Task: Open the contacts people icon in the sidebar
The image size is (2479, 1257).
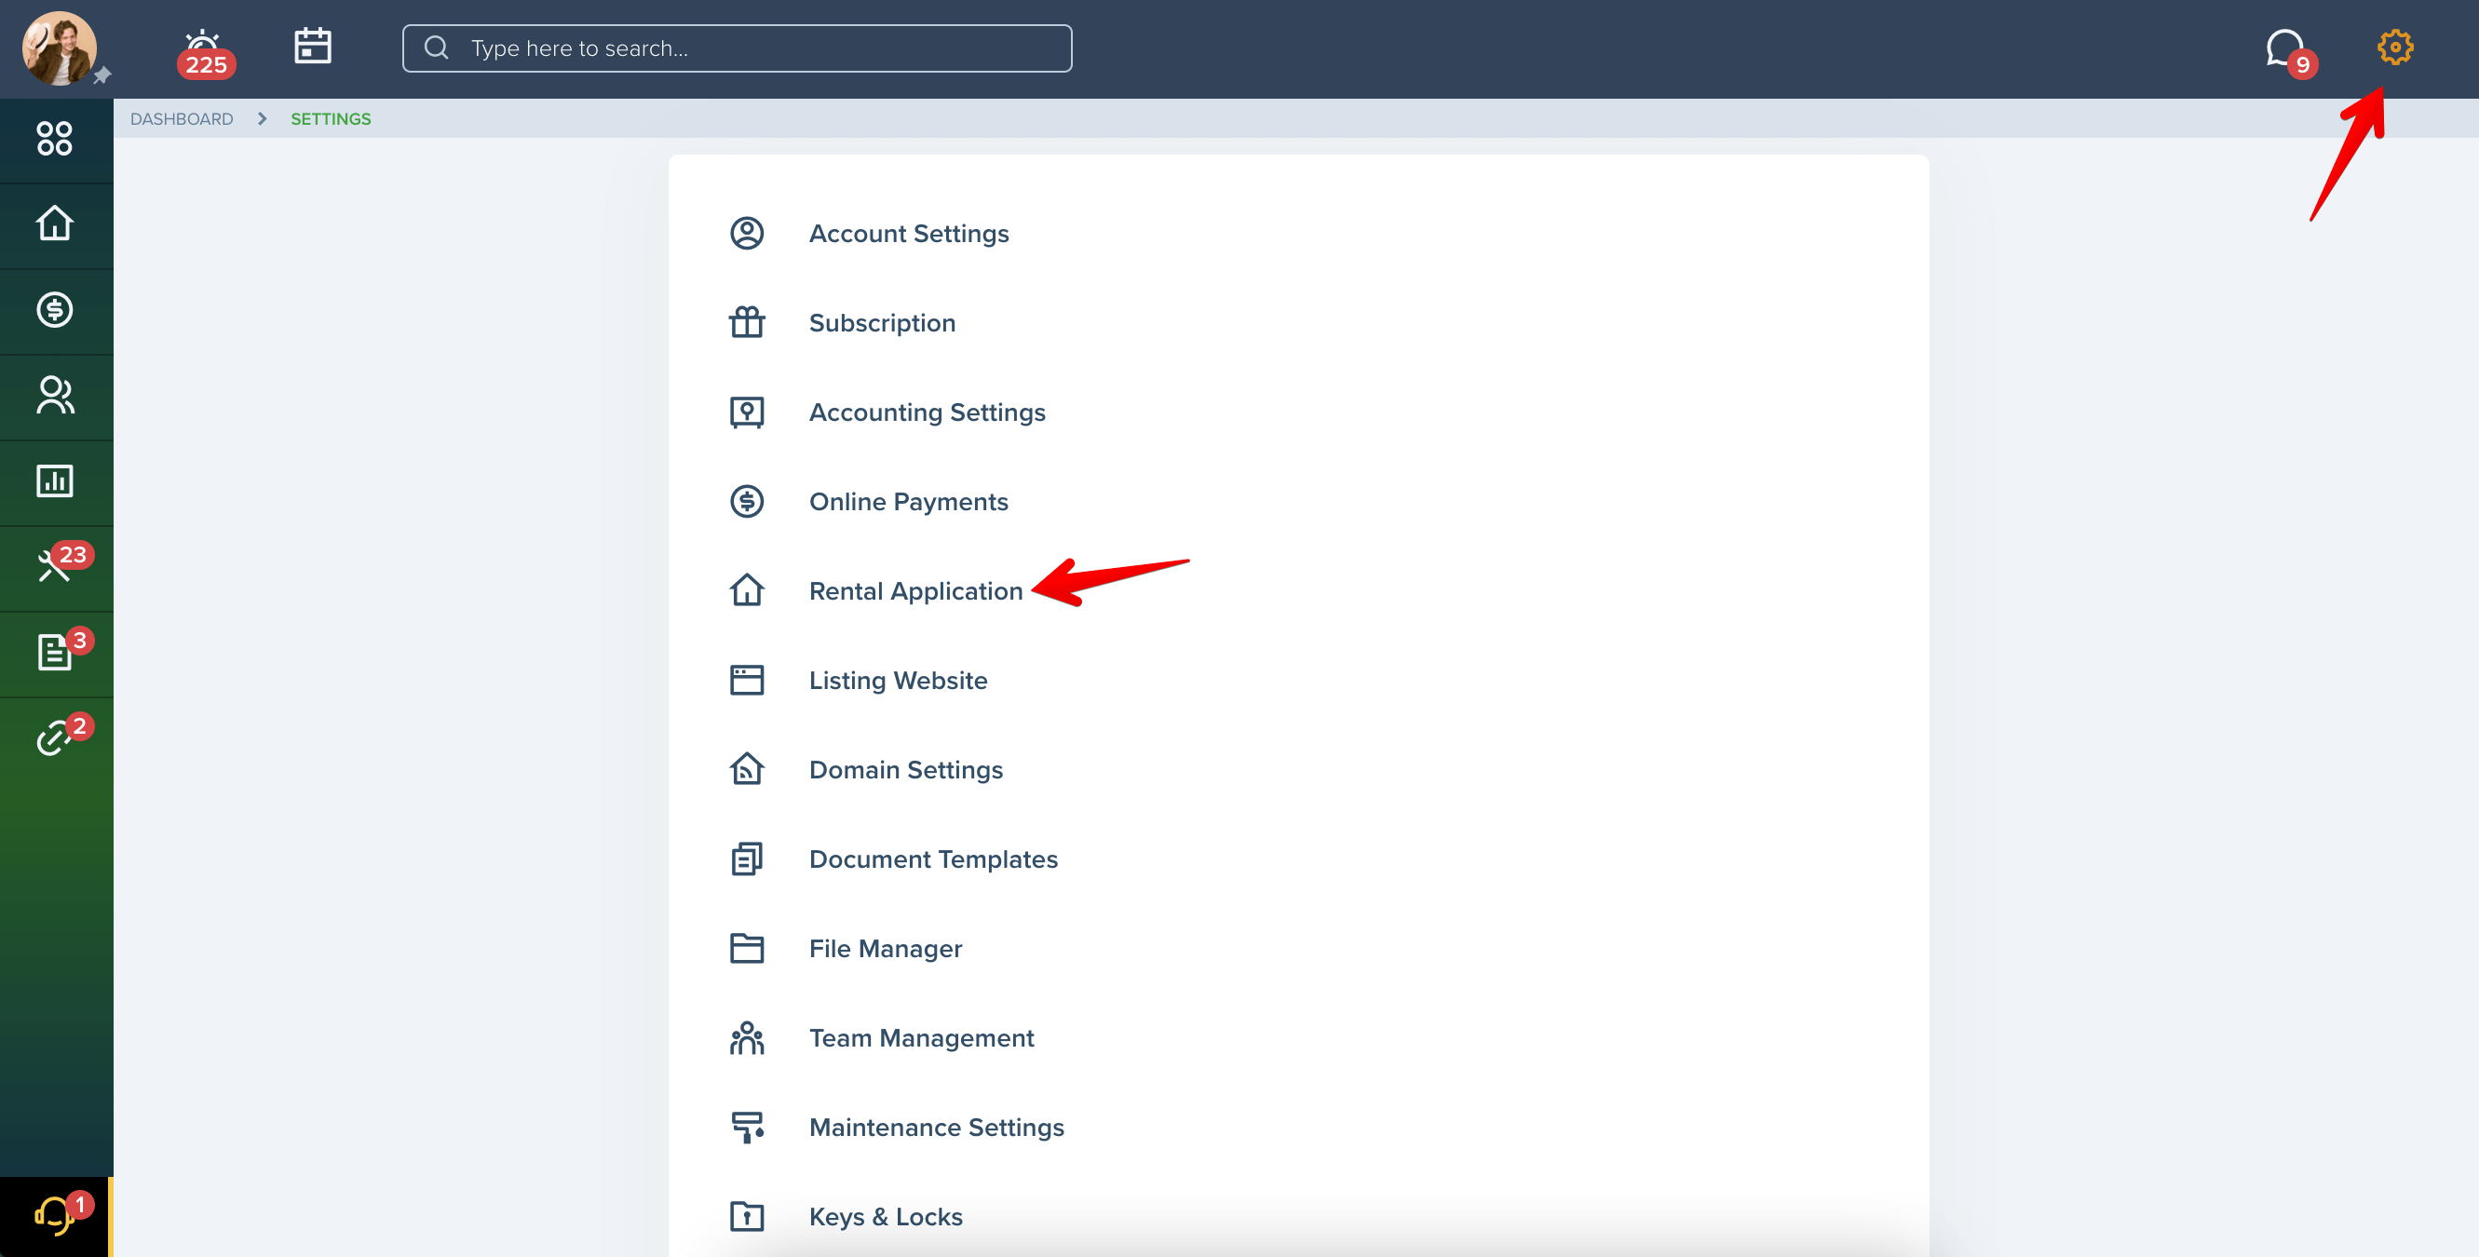Action: coord(55,396)
